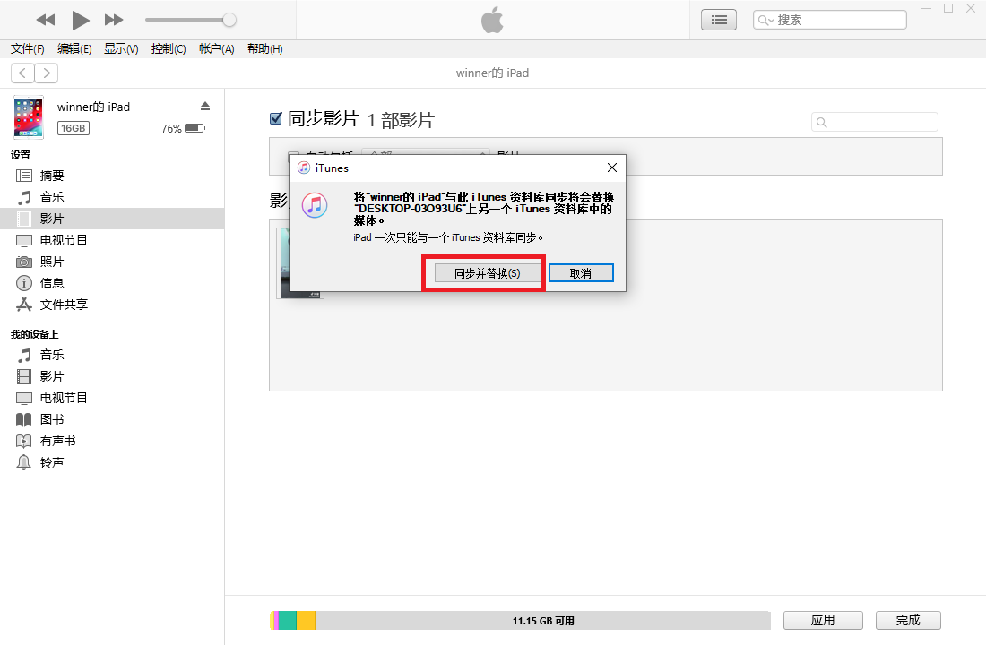This screenshot has height=645, width=986.
Task: Open 有声书 under 我的设备上
Action: click(112, 441)
